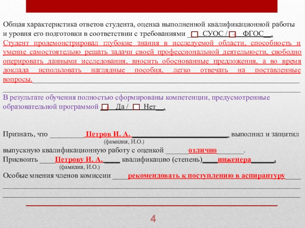Click the red name 'Петров И. А.'
Image resolution: width=305 pixels, height=228 pixels.
pos(108,134)
